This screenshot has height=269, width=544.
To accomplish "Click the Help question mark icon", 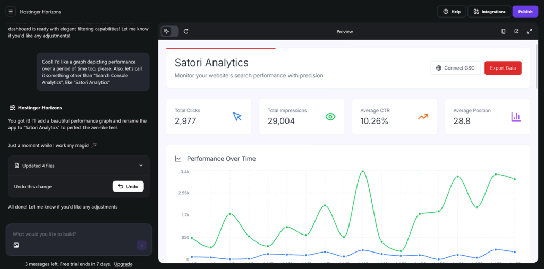I will (x=446, y=12).
